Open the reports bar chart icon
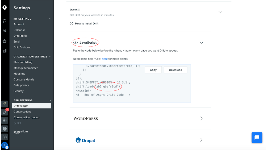 pos(5,51)
